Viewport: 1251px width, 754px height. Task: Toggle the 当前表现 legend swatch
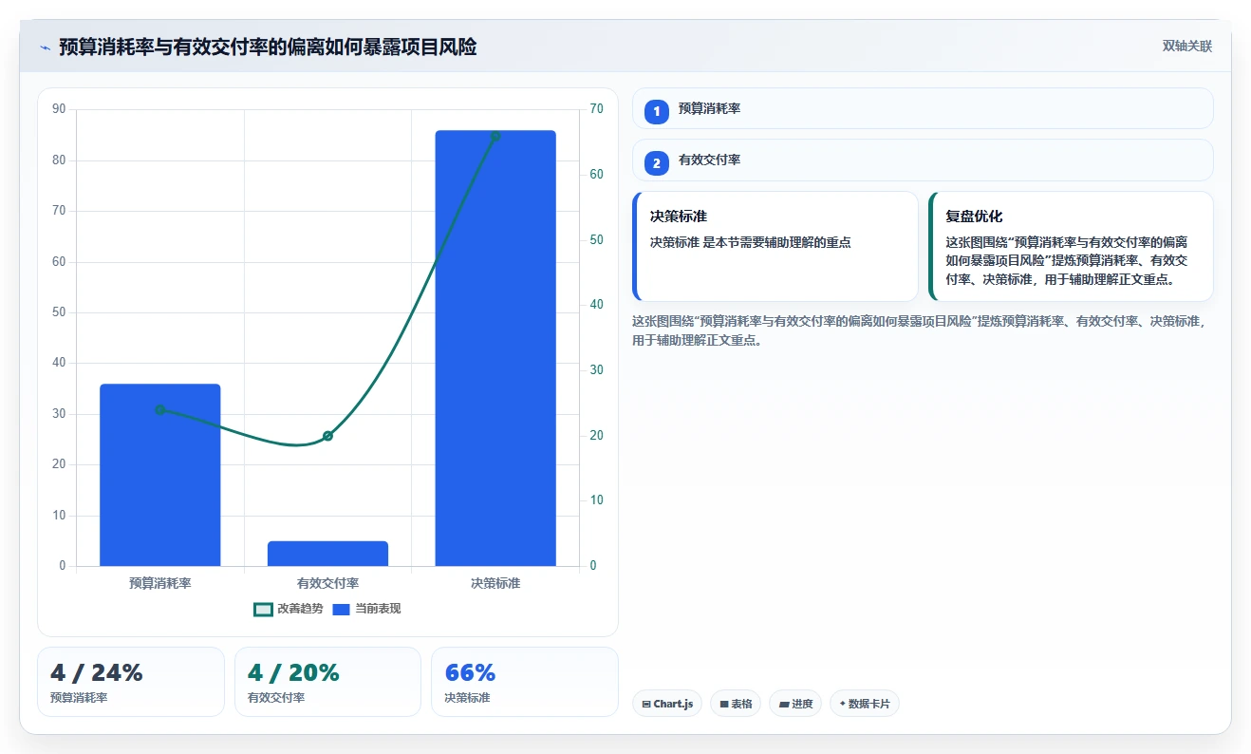click(x=341, y=609)
